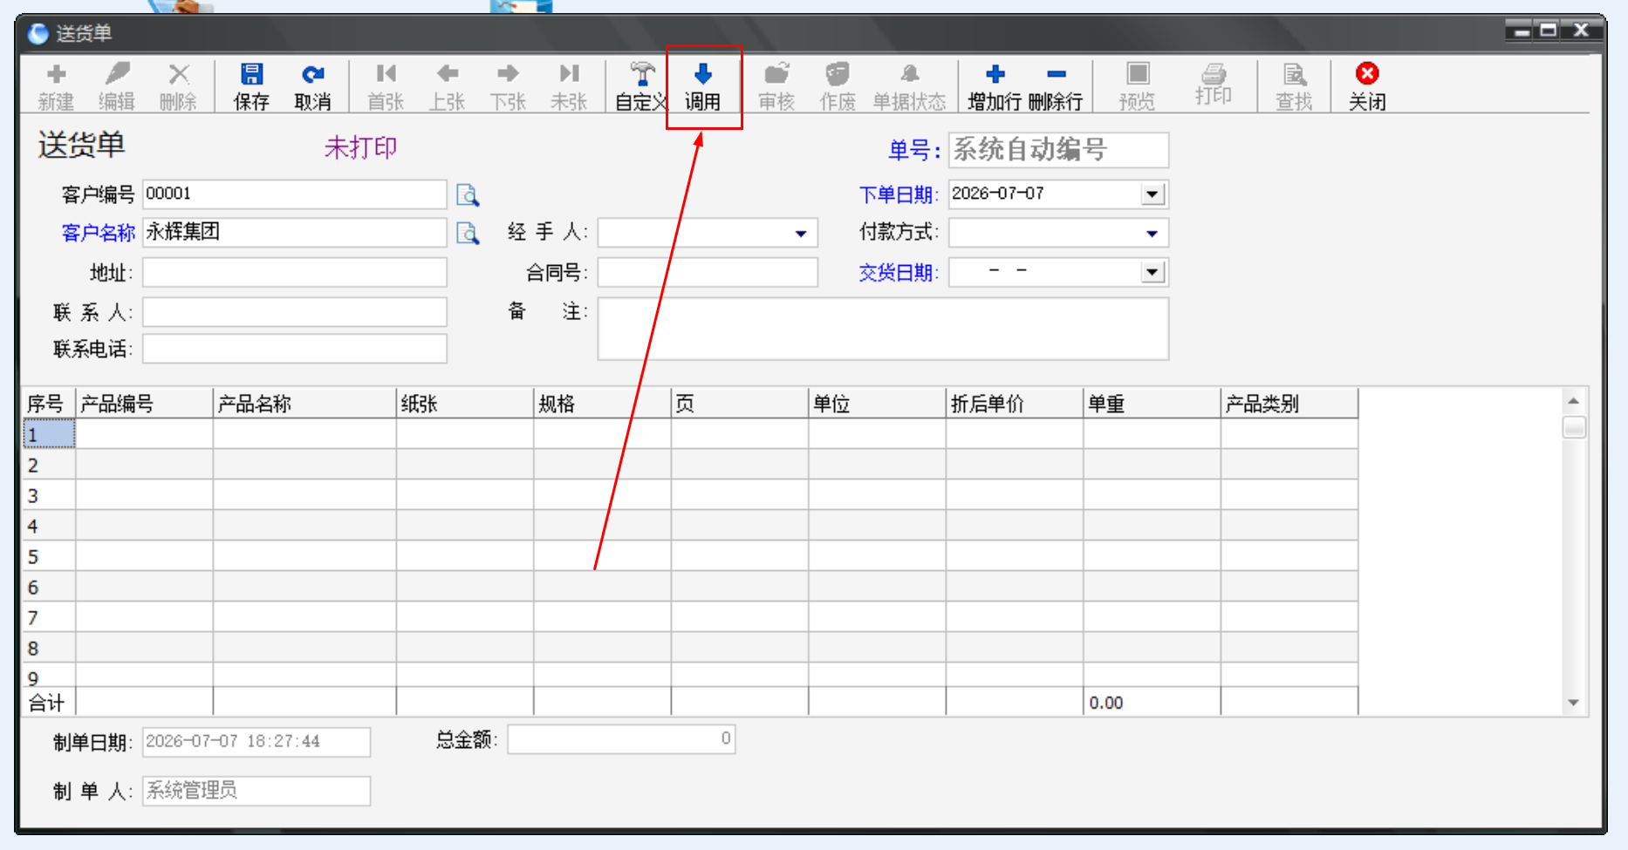Select row 1 product number cell

144,434
